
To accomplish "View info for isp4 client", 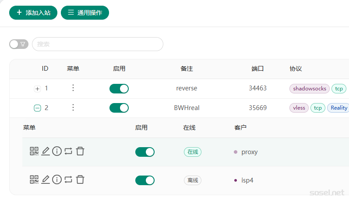I will click(x=57, y=179).
